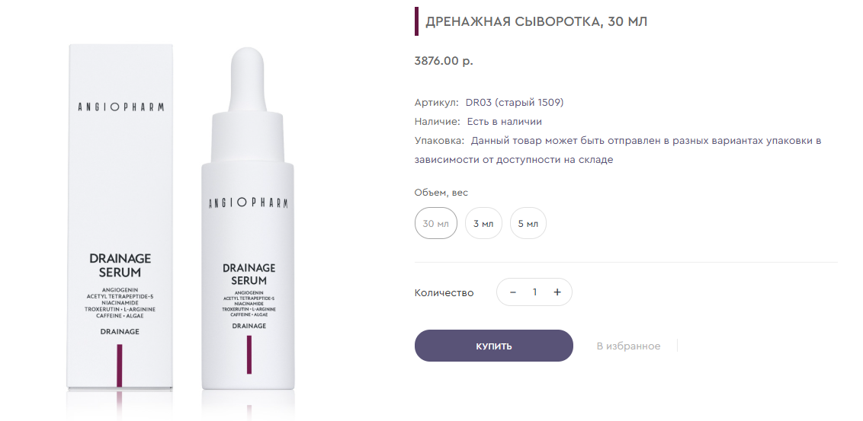Click the burgundy bar beside the title
863x421 pixels.
(x=417, y=21)
